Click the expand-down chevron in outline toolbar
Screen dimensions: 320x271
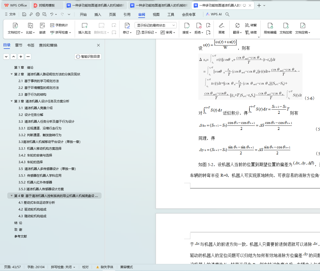[6, 57]
